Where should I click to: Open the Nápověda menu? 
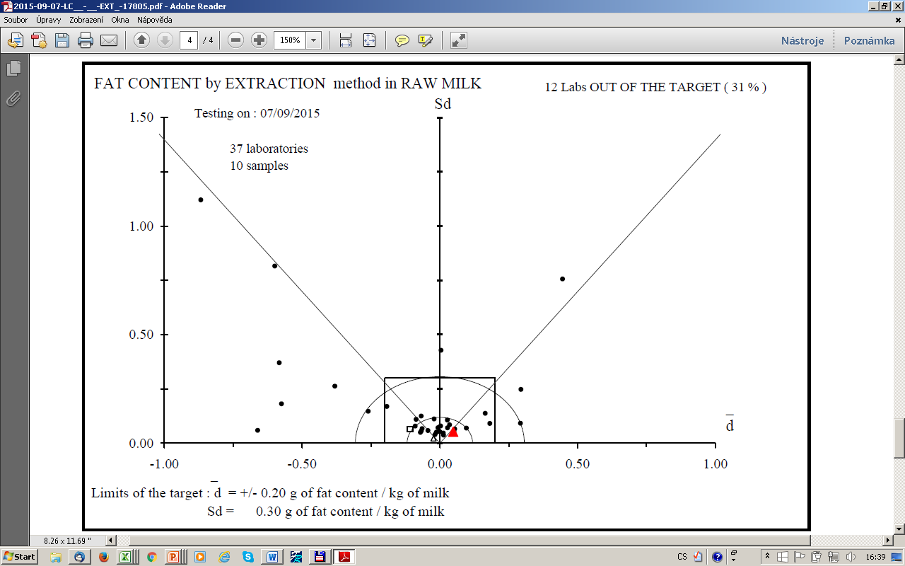[x=153, y=20]
